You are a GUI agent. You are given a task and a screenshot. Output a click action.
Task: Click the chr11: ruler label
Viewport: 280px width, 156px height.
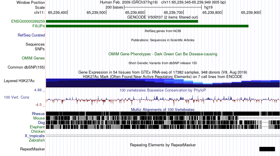39,12
